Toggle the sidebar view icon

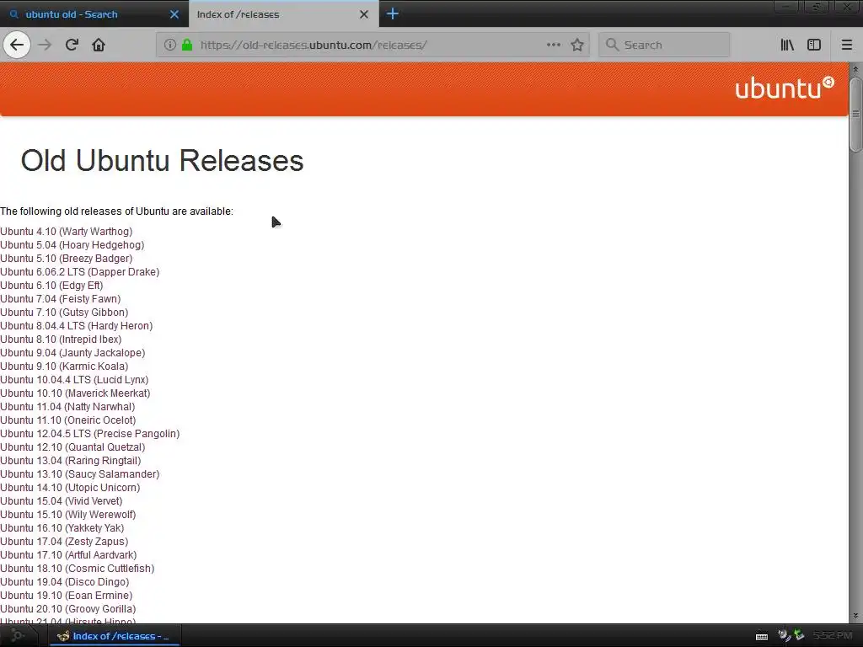pos(814,45)
